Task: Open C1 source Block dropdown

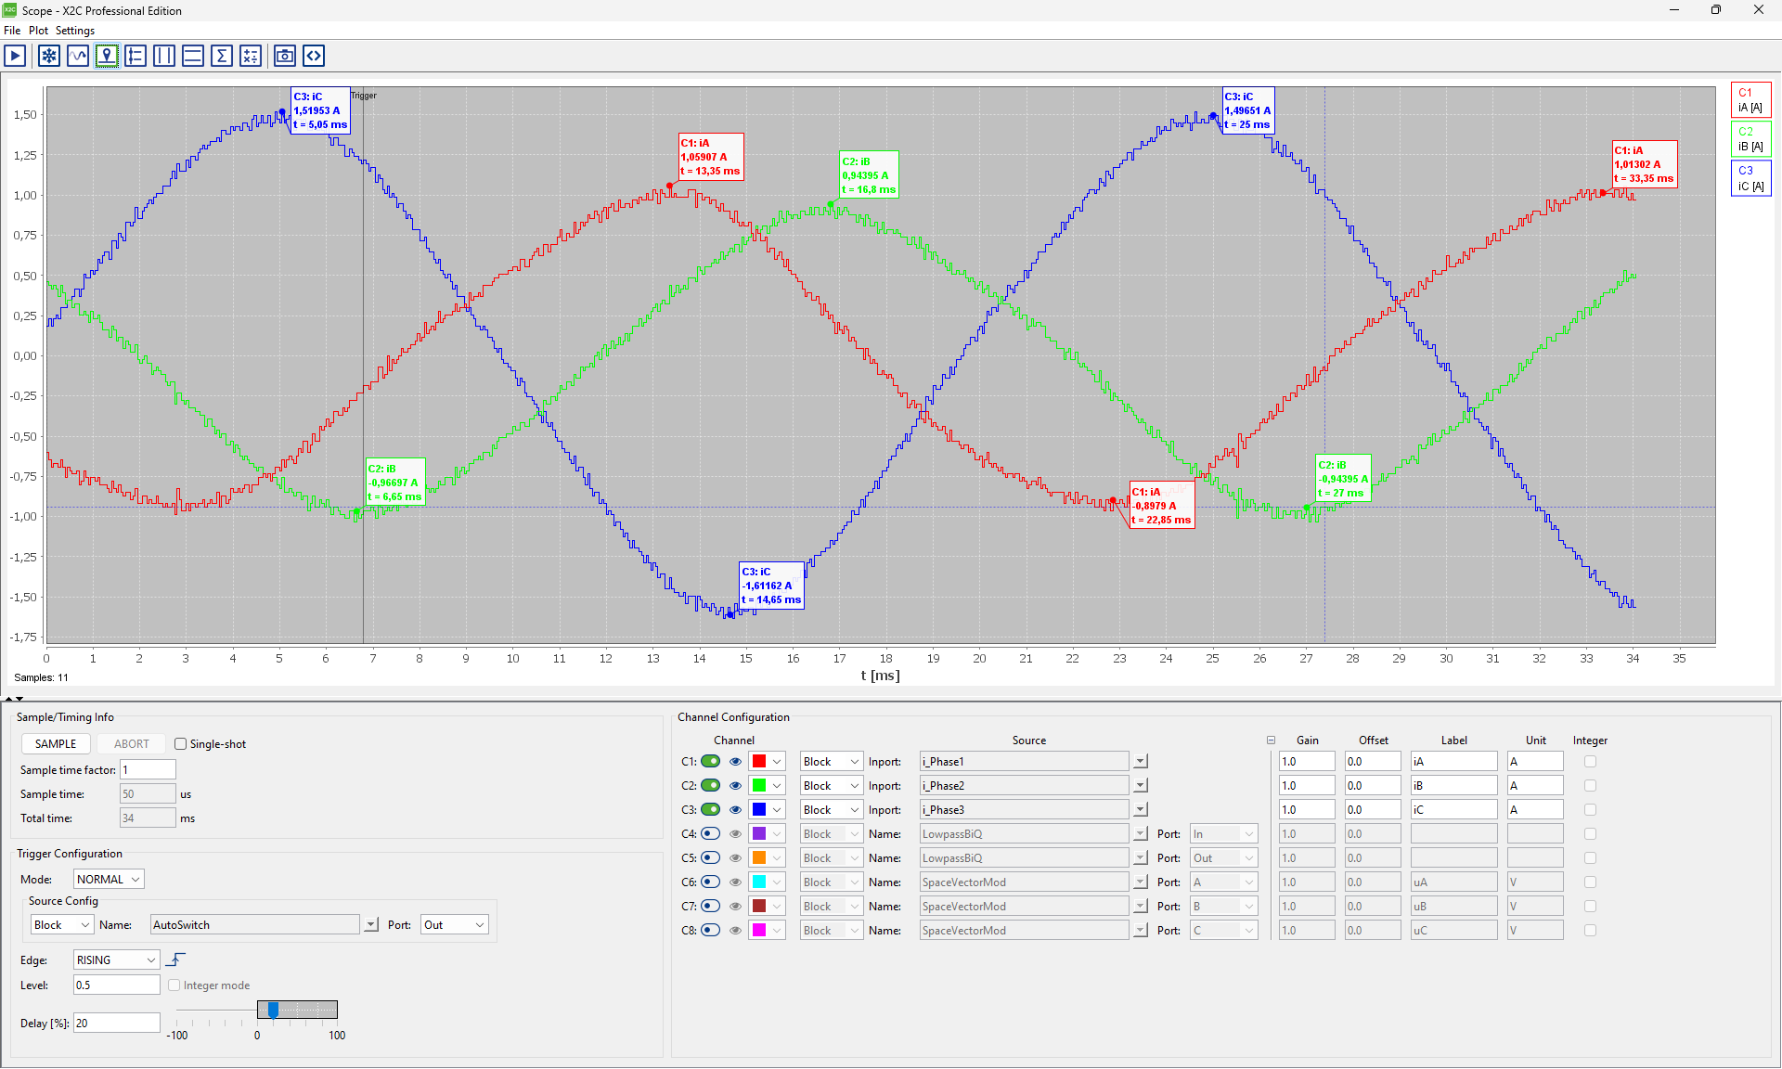Action: (832, 761)
